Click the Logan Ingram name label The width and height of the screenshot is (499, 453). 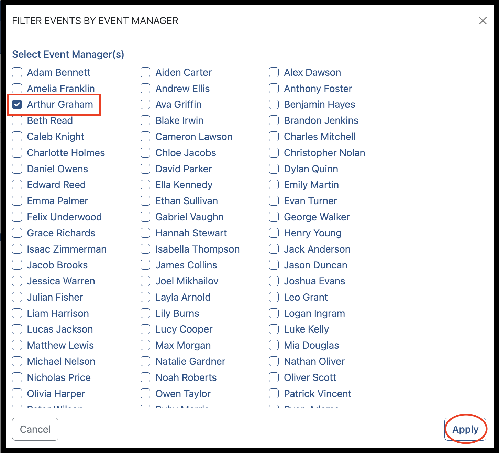(314, 314)
